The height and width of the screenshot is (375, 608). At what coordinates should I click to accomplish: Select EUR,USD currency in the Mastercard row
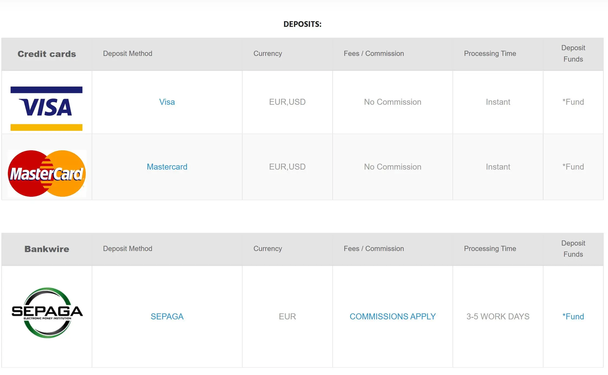[x=287, y=167]
